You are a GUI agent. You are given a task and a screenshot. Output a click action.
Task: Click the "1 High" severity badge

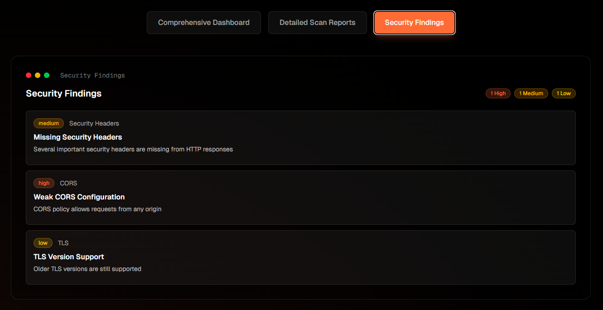click(498, 93)
